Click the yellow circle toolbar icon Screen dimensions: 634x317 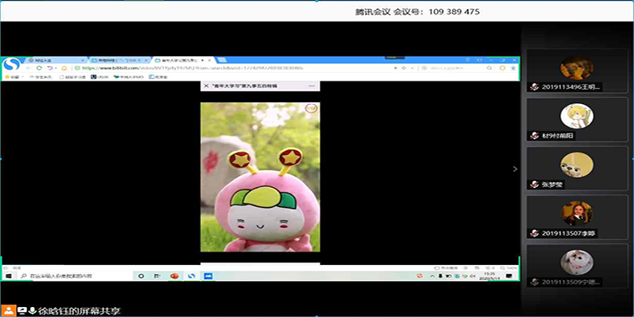tap(502, 68)
